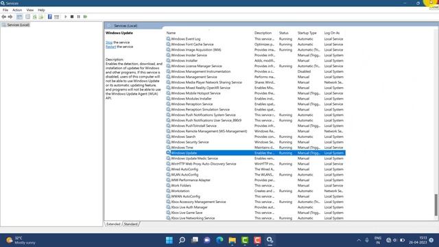Switch to the Standard tab
Viewport: 439px width, 247px height.
[131, 224]
